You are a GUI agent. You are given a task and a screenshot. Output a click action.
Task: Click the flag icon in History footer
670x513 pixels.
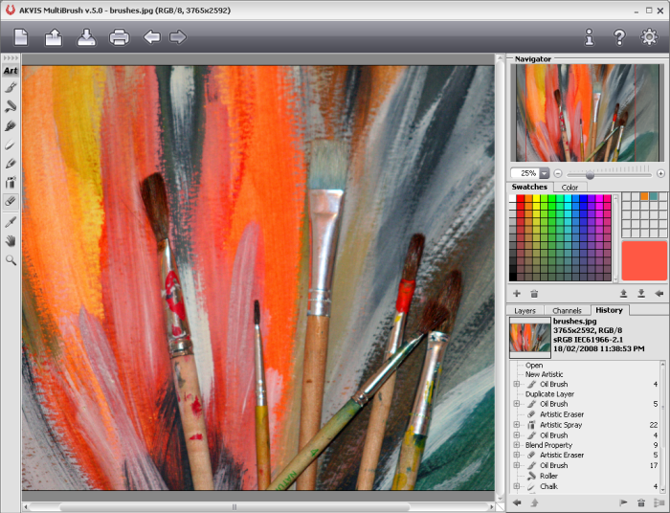coord(623,502)
